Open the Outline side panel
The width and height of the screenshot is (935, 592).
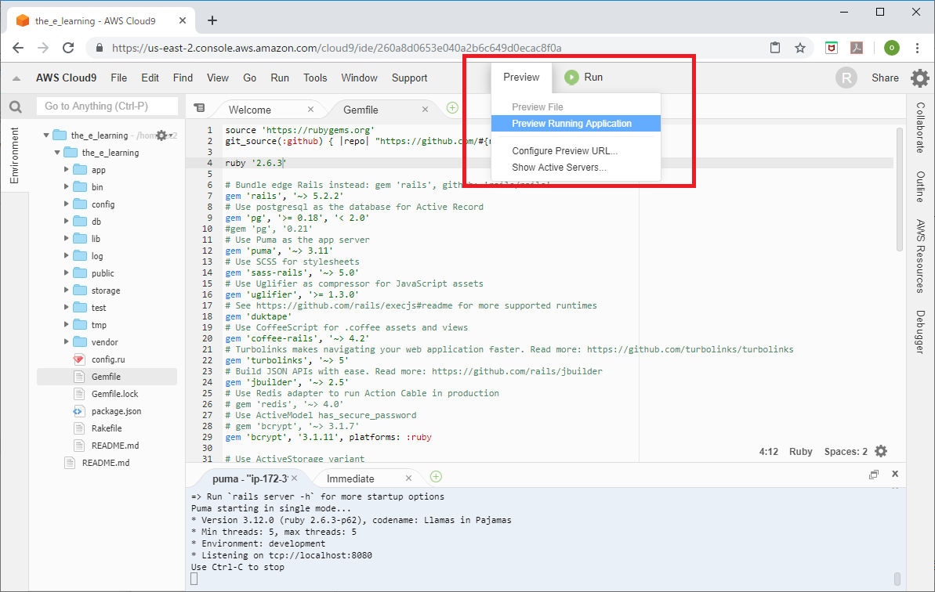pyautogui.click(x=921, y=186)
